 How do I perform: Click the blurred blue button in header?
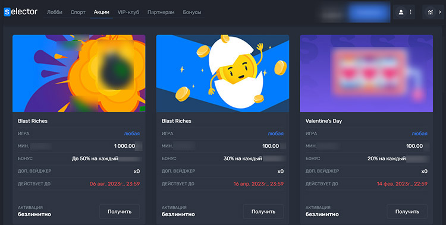coord(369,12)
